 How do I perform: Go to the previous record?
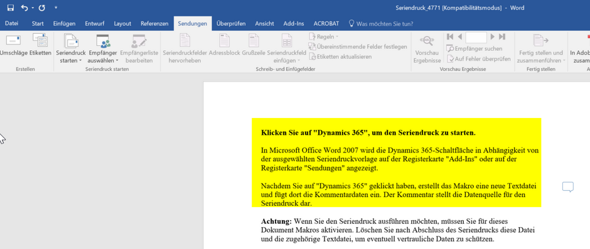click(x=460, y=37)
